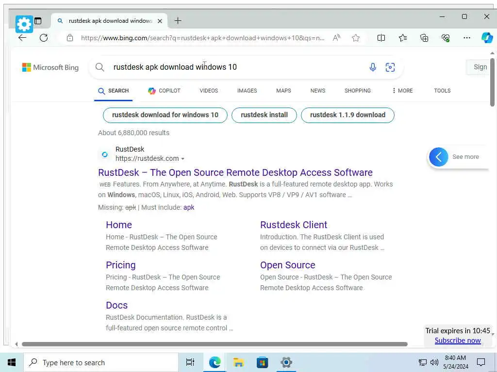Open Task View on taskbar
497x372 pixels.
[x=190, y=362]
